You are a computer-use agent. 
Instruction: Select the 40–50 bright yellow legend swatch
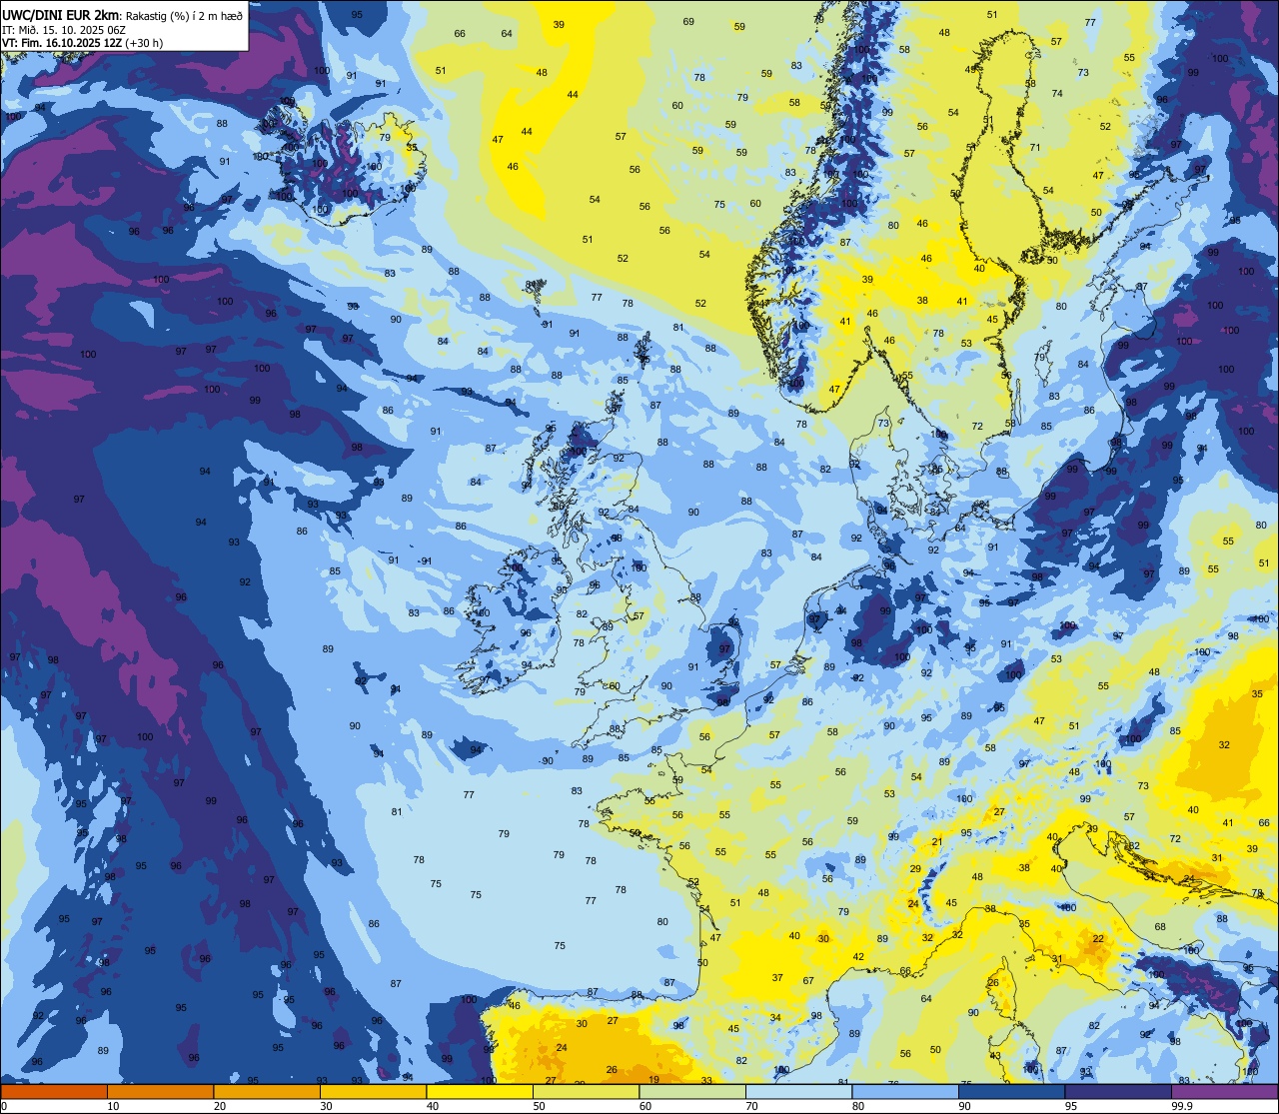click(x=480, y=1091)
